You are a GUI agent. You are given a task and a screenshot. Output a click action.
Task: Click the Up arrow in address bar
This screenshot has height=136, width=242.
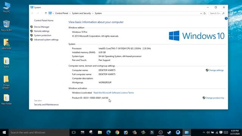point(46,13)
